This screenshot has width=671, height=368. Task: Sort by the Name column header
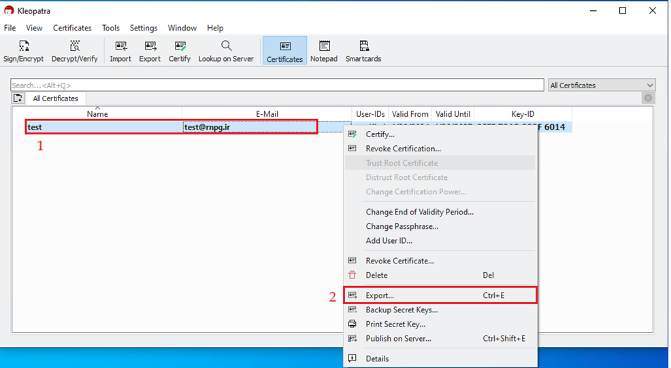97,114
